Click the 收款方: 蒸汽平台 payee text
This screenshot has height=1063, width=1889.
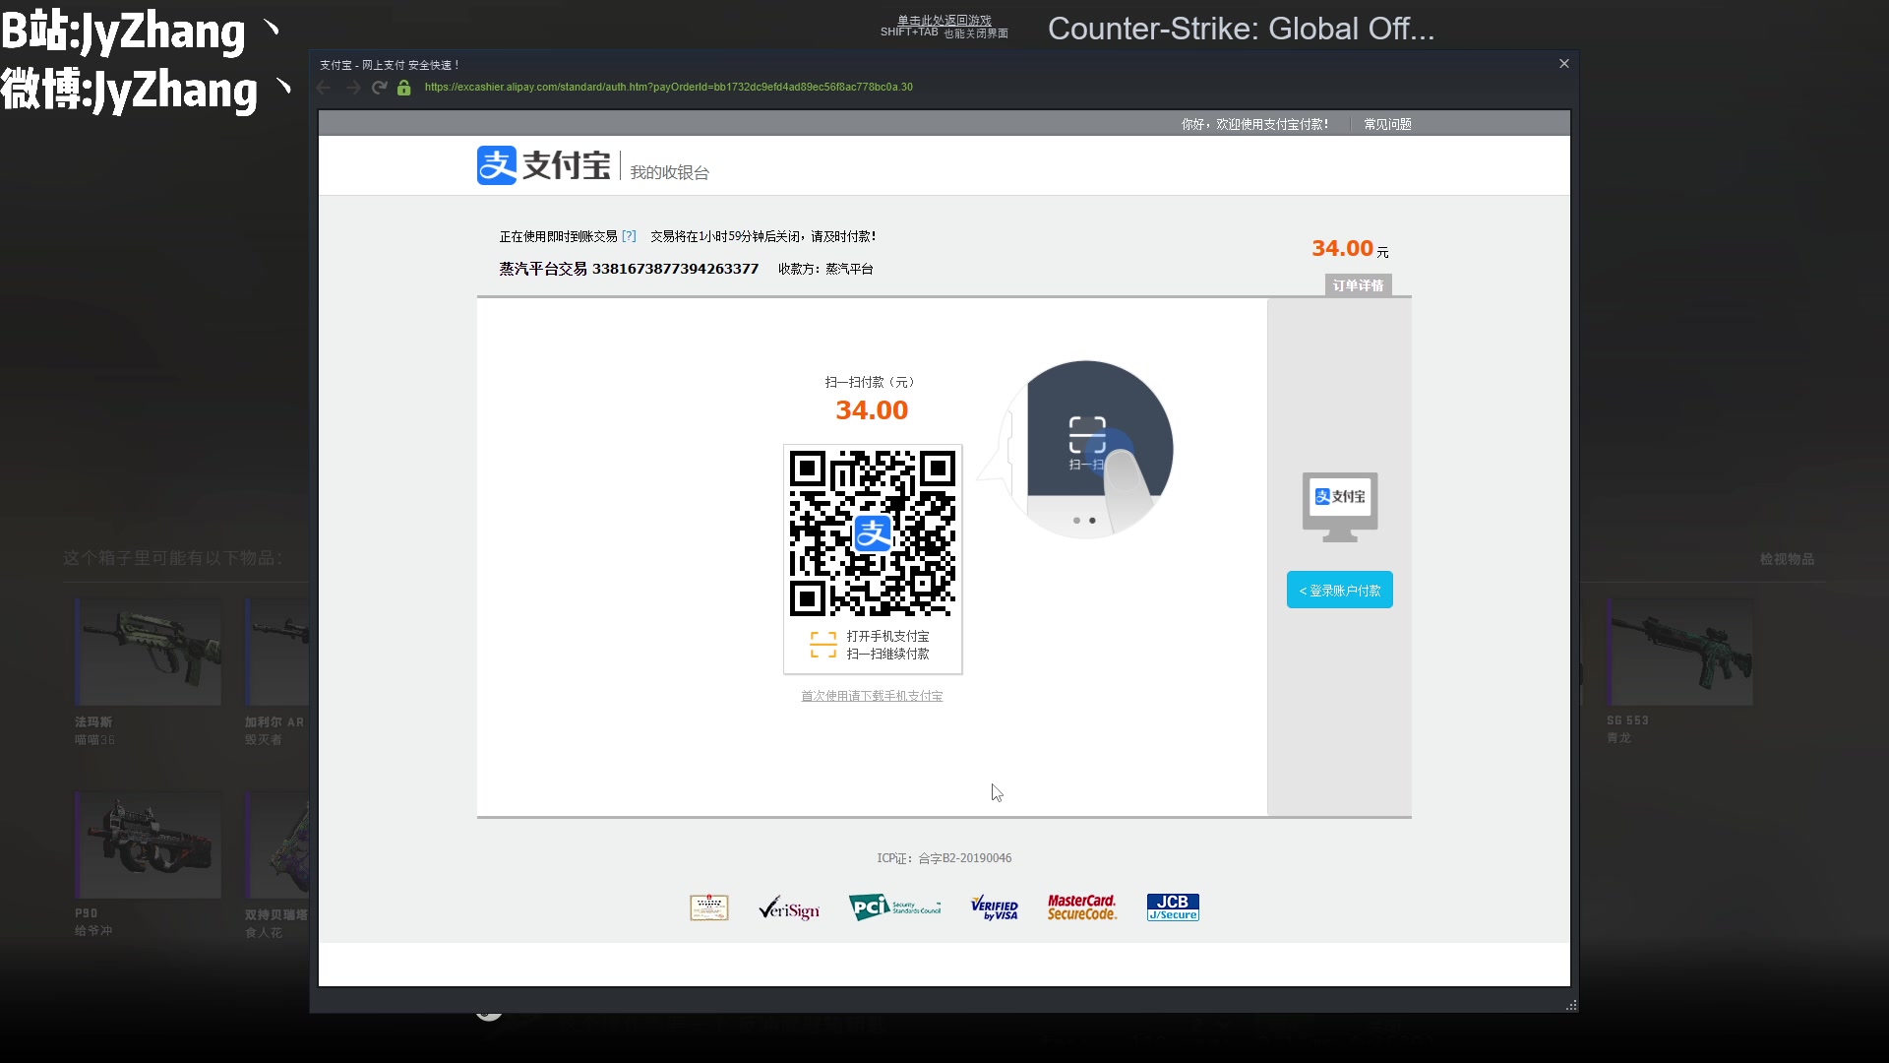pos(825,269)
